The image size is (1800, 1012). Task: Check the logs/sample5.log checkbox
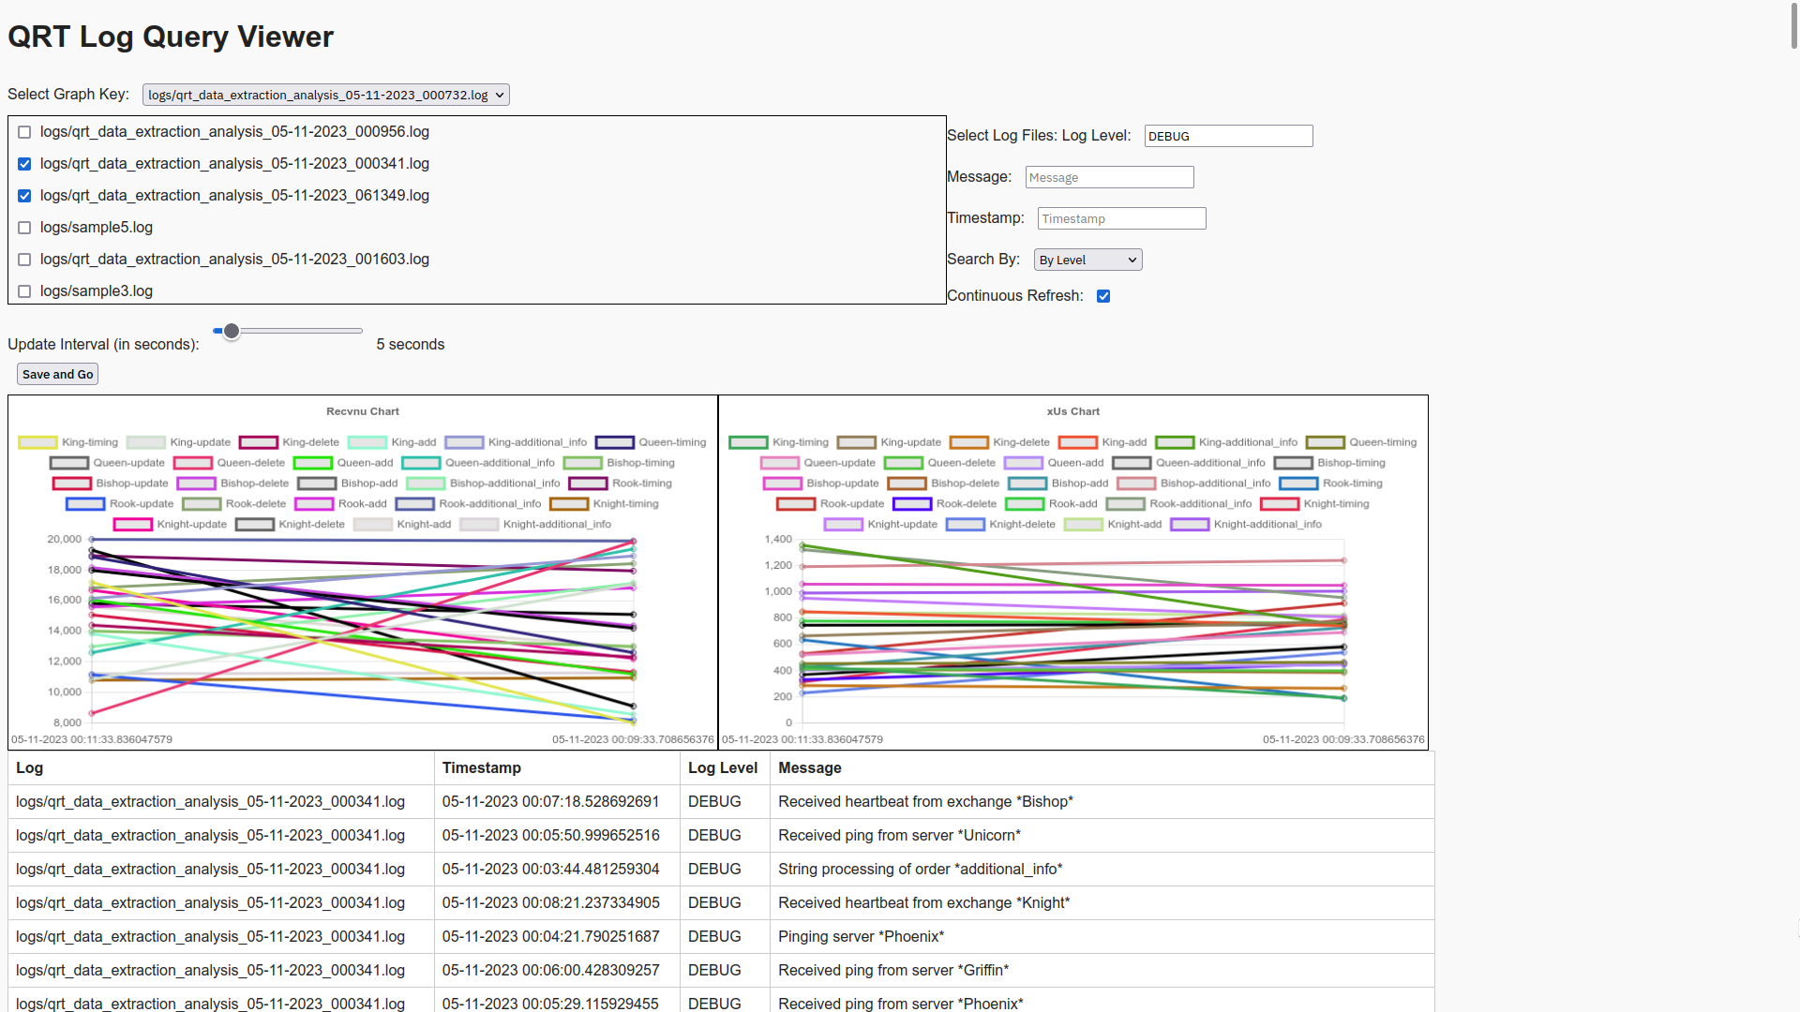(24, 228)
